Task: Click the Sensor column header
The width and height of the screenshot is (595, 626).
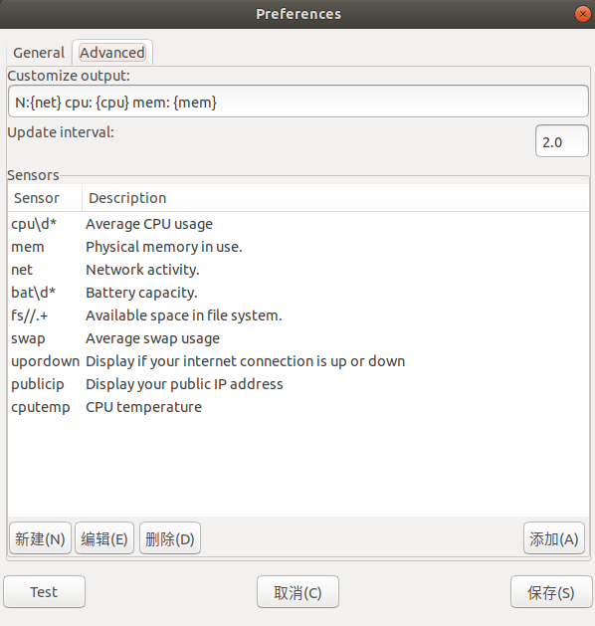Action: (45, 198)
